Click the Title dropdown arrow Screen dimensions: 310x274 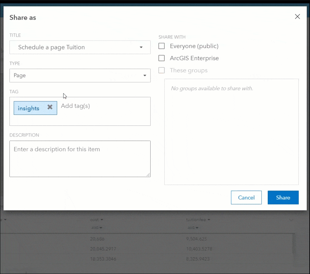pos(141,47)
